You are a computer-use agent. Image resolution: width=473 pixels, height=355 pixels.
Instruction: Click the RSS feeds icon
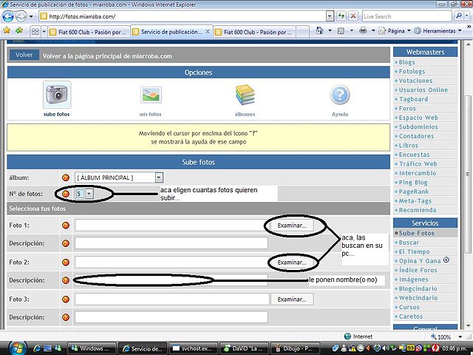tap(341, 31)
